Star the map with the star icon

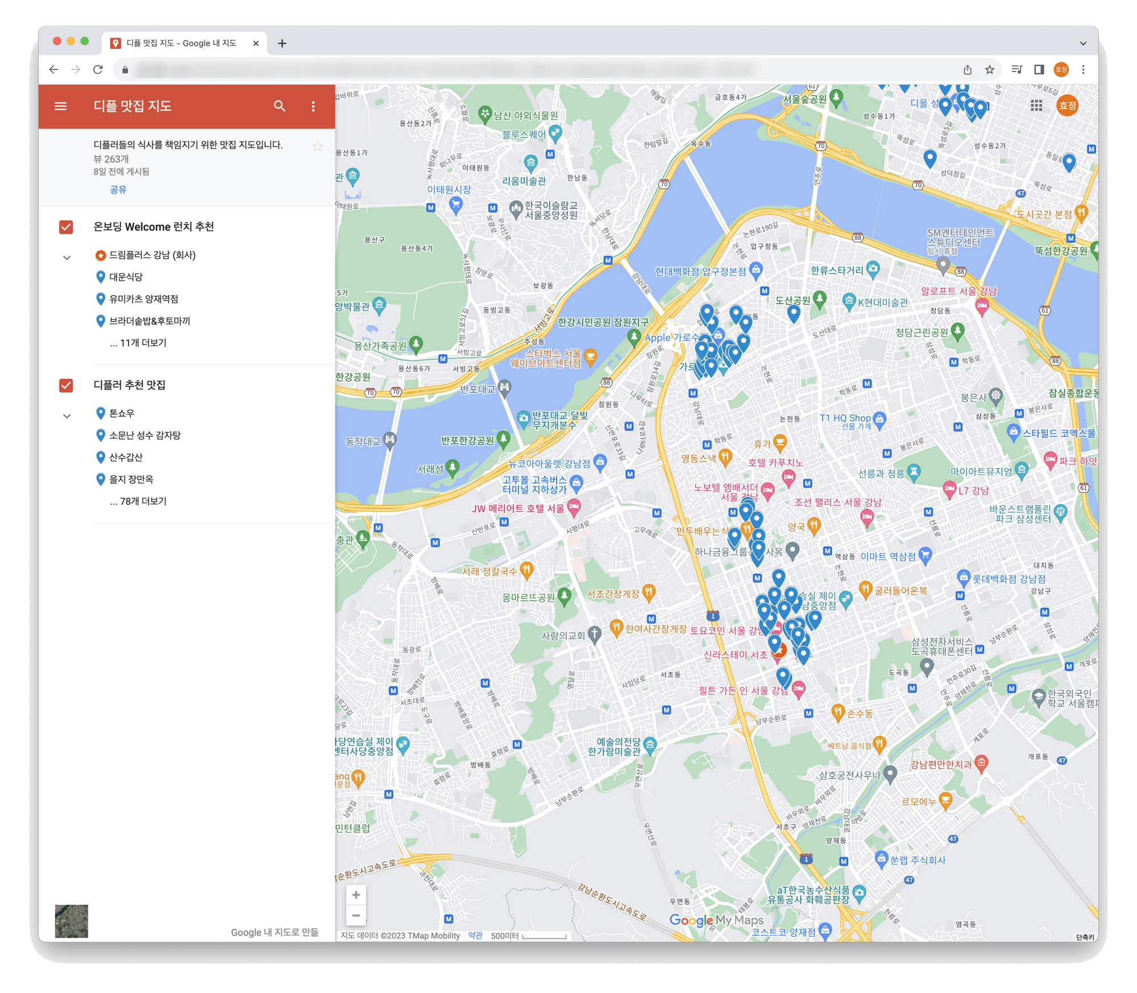(x=317, y=146)
